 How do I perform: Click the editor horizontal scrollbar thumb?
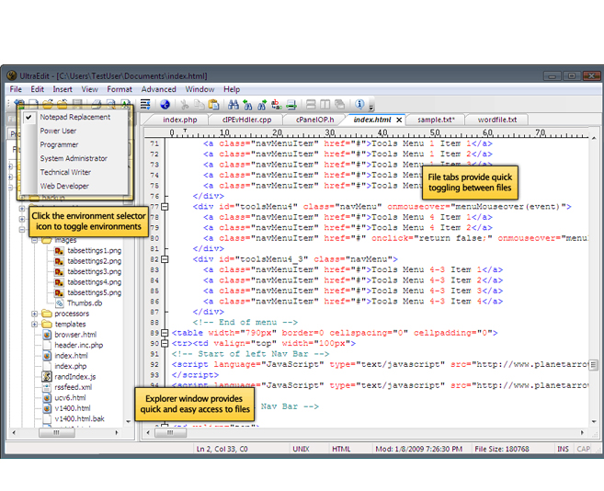coord(170,433)
